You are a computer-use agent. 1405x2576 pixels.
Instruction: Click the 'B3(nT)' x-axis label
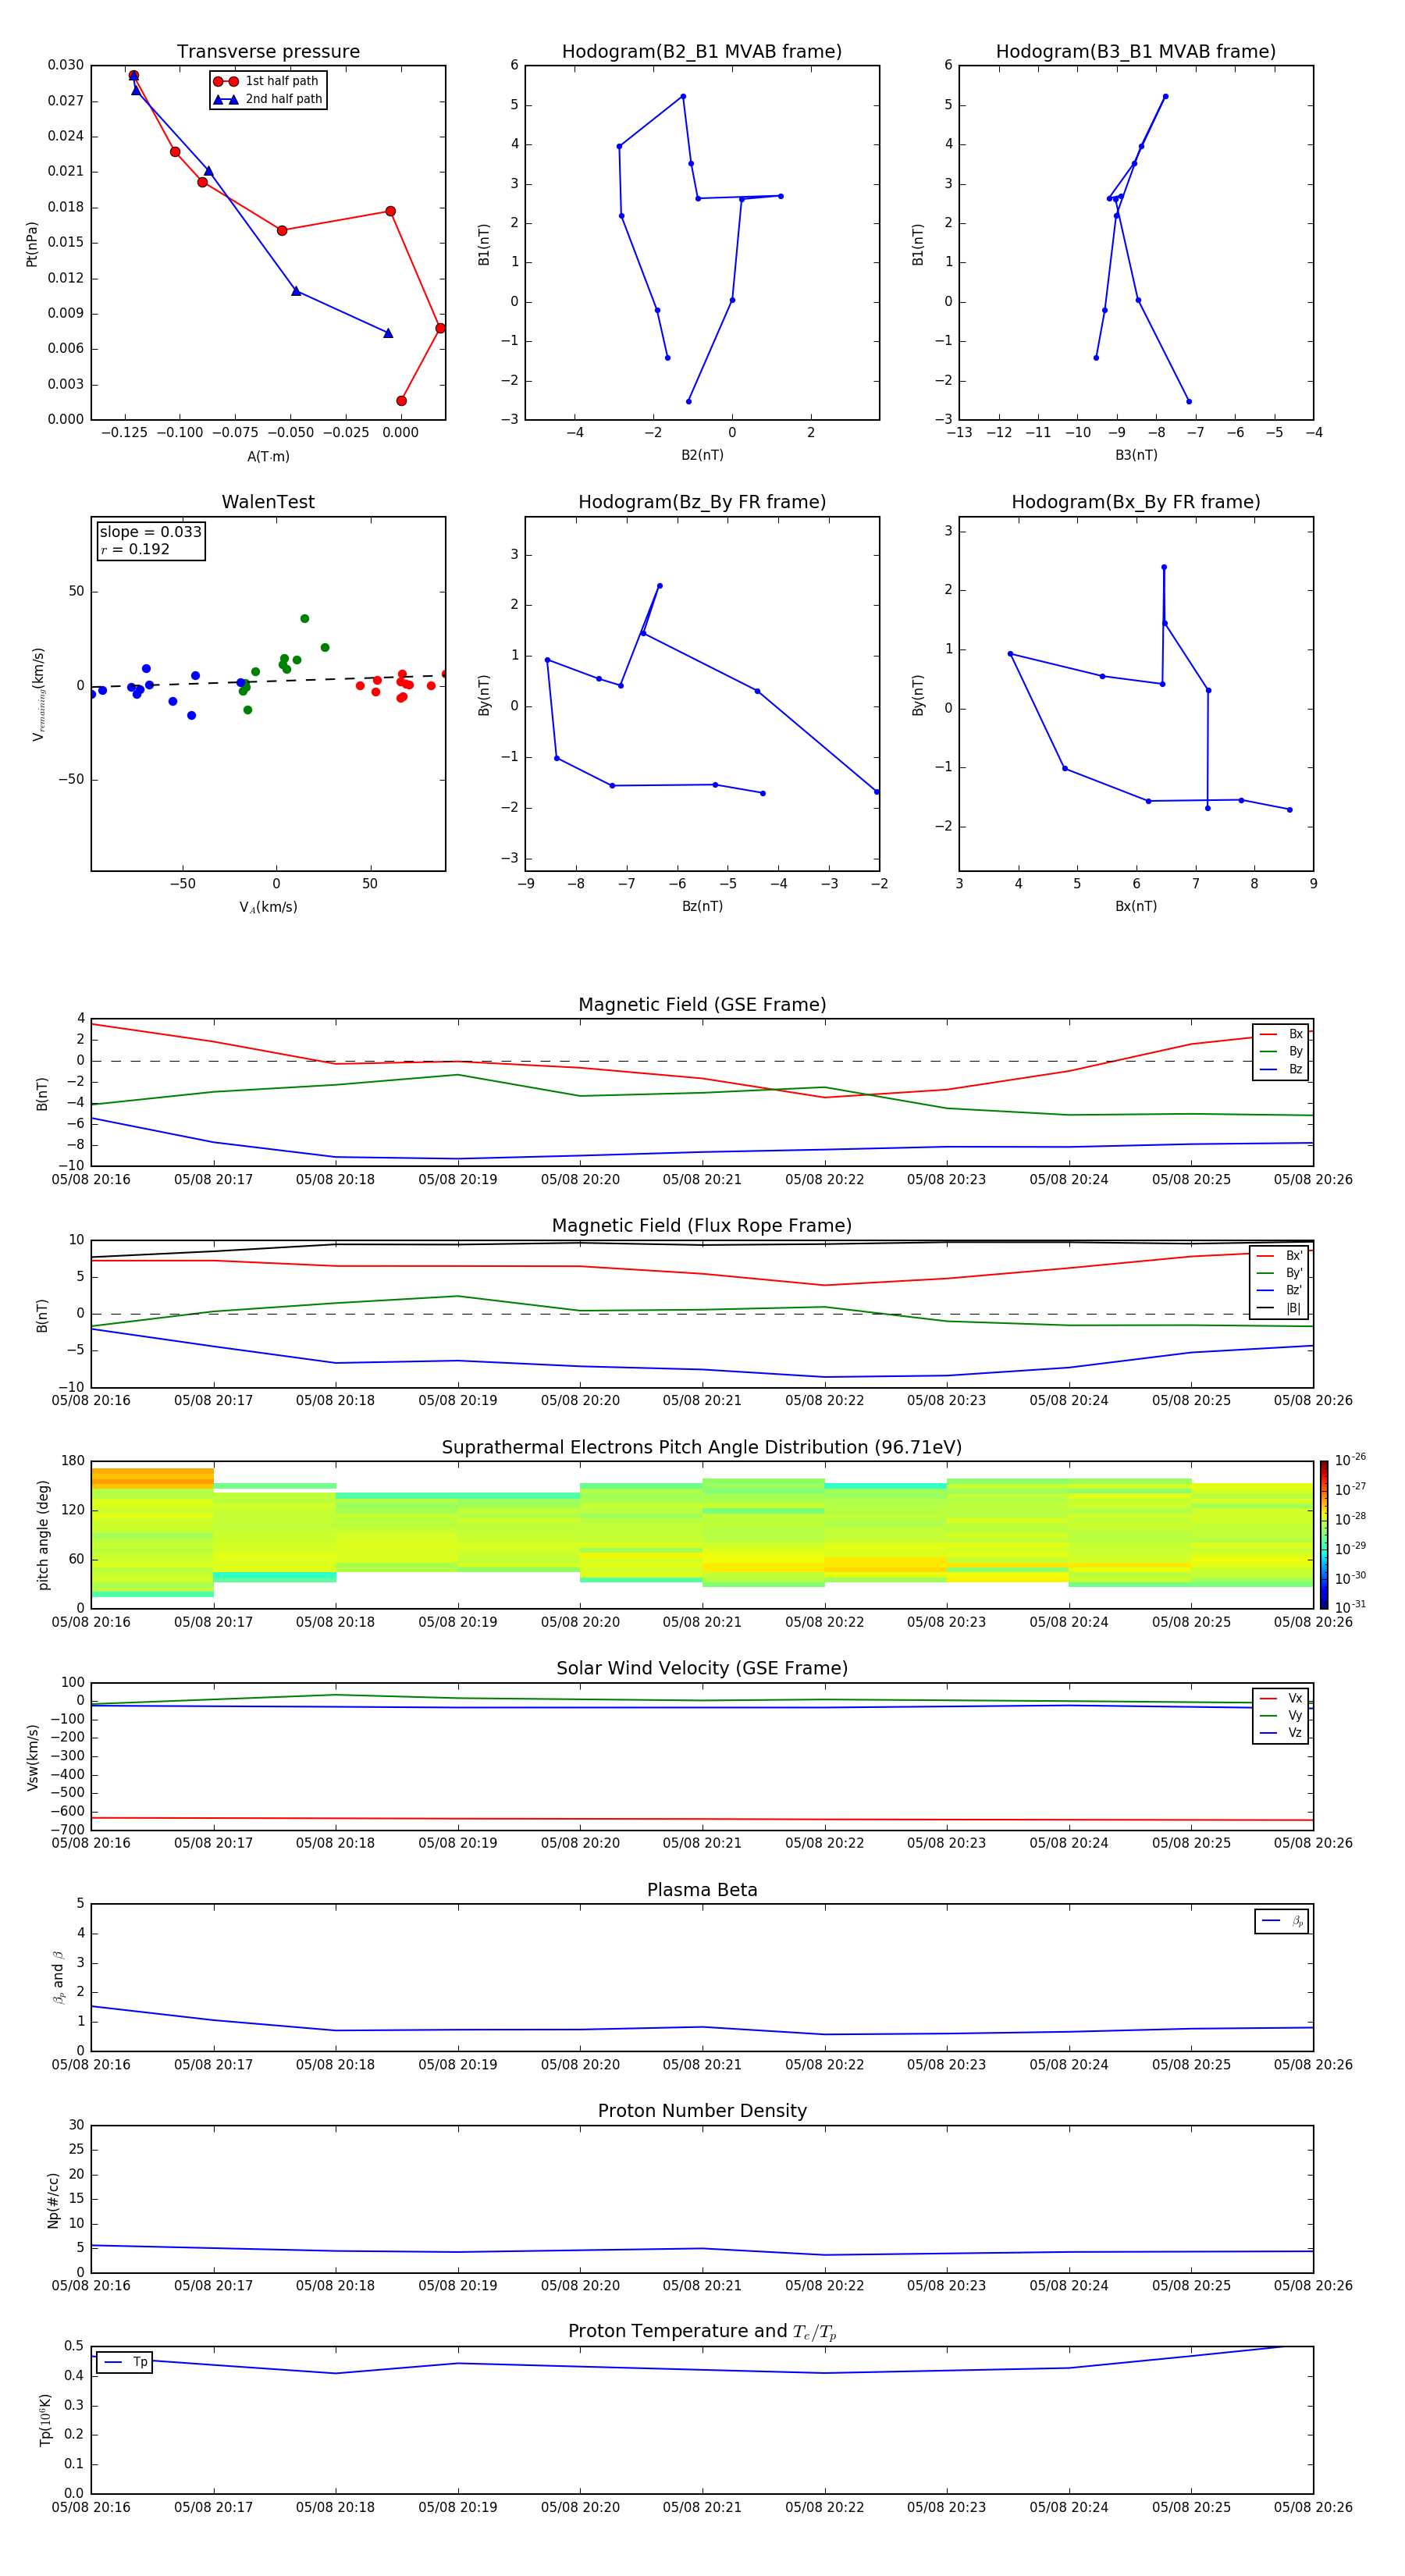tap(1136, 455)
